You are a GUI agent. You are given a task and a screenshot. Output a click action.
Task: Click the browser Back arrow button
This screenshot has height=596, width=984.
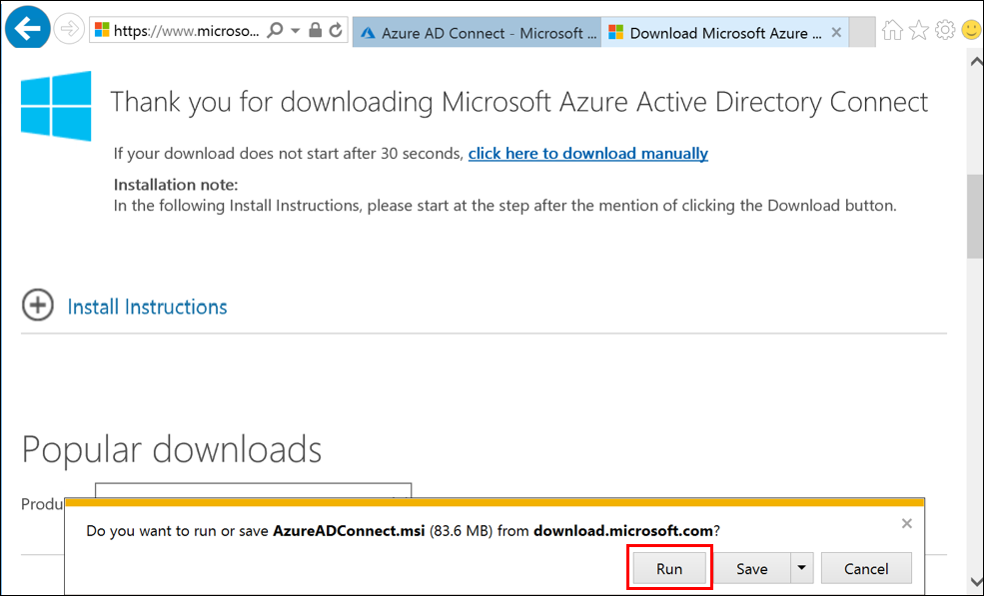click(x=28, y=29)
